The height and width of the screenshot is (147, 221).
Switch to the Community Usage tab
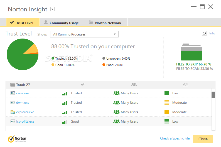[62, 22]
